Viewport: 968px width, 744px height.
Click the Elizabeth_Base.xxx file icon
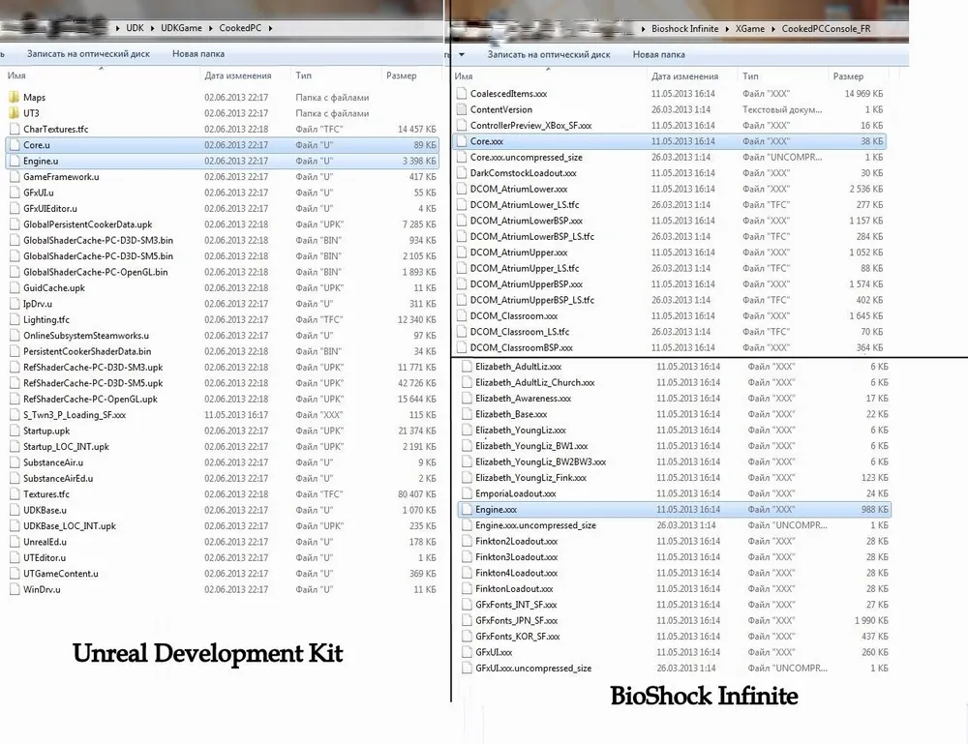pyautogui.click(x=467, y=414)
